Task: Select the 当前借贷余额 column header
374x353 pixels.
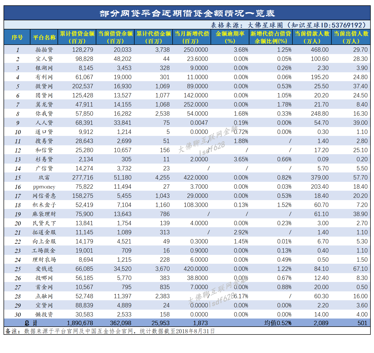Action: click(115, 37)
